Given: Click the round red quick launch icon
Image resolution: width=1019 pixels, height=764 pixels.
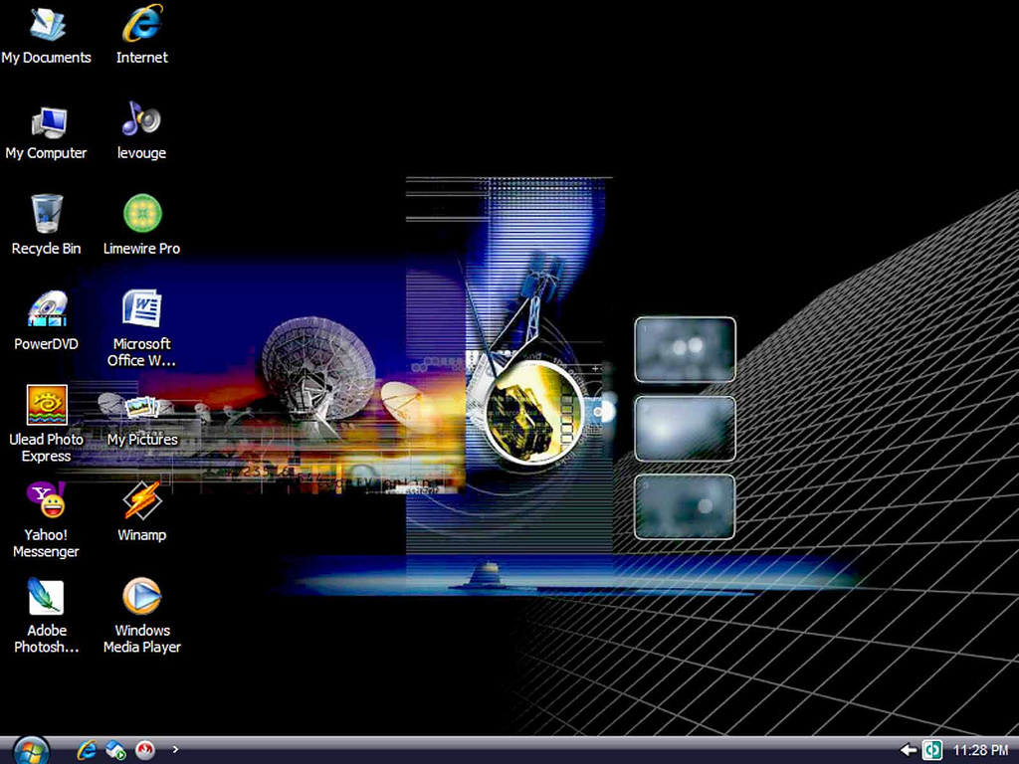Looking at the screenshot, I should 145,750.
